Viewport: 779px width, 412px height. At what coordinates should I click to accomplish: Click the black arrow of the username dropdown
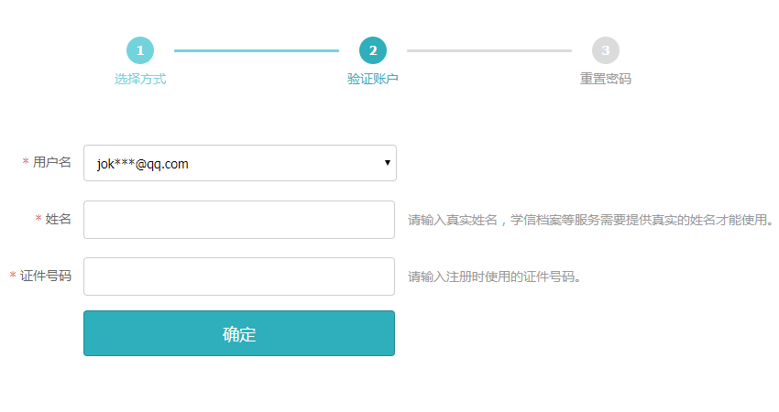[388, 164]
